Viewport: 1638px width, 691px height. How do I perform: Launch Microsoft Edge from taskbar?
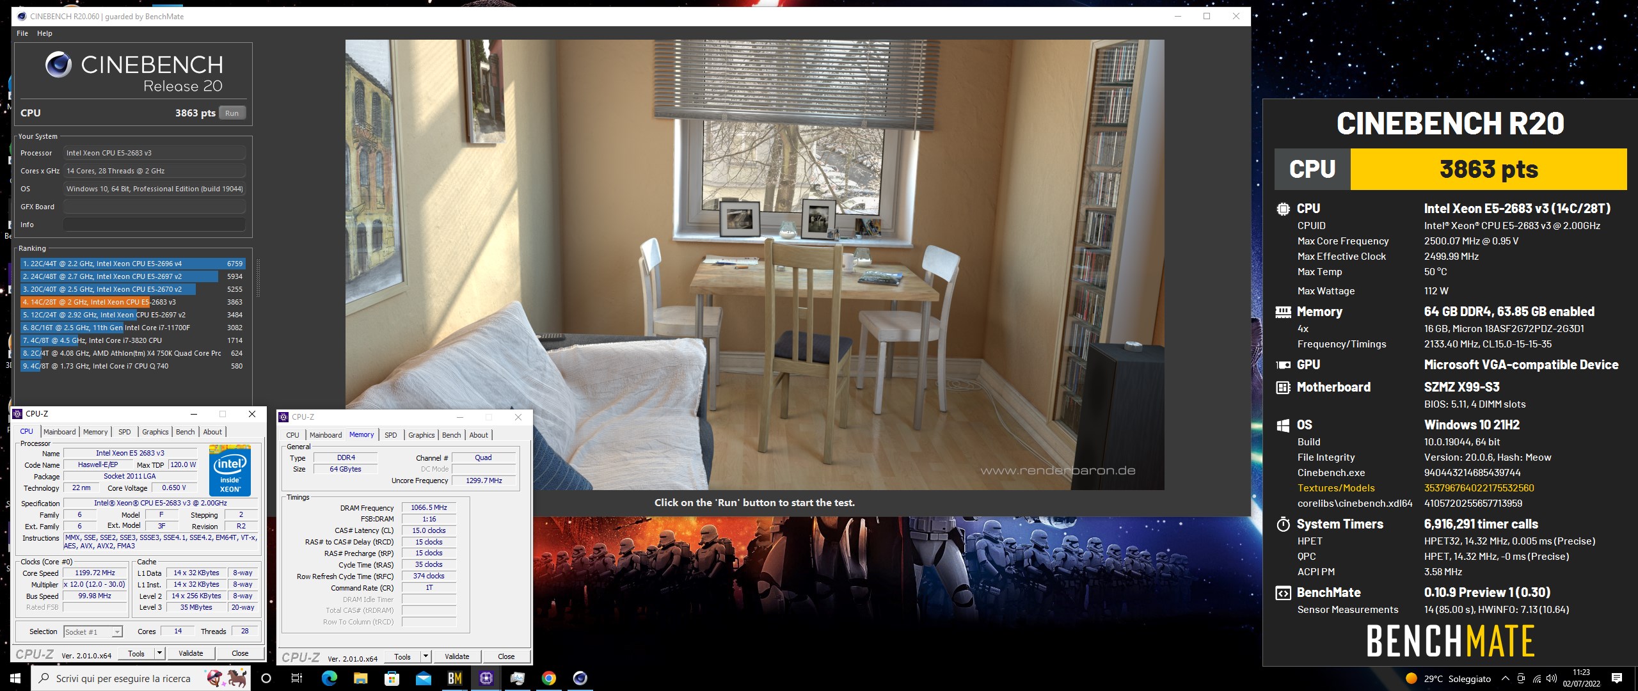click(329, 678)
